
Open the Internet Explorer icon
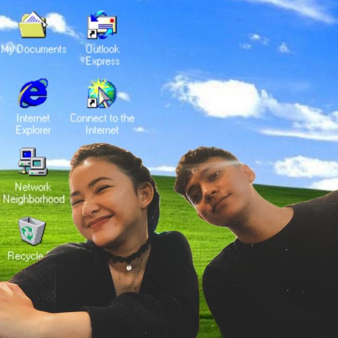coord(33,93)
